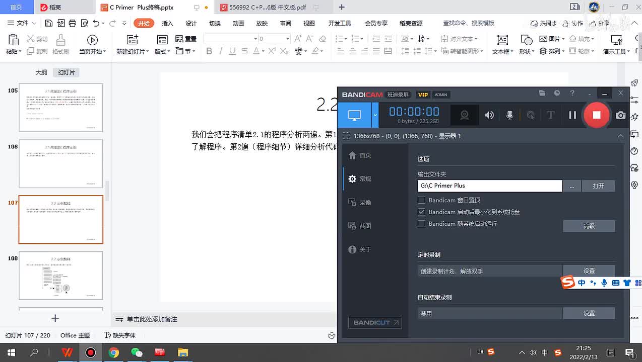Open the 文件 menu
This screenshot has height=362, width=642.
coord(23,23)
